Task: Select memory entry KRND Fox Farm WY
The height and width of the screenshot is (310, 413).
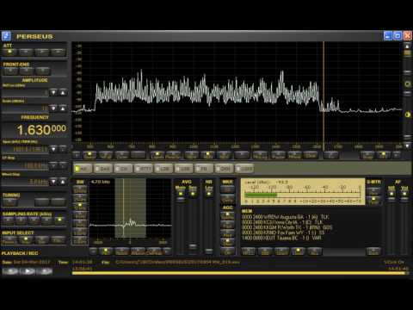Action: 283,232
